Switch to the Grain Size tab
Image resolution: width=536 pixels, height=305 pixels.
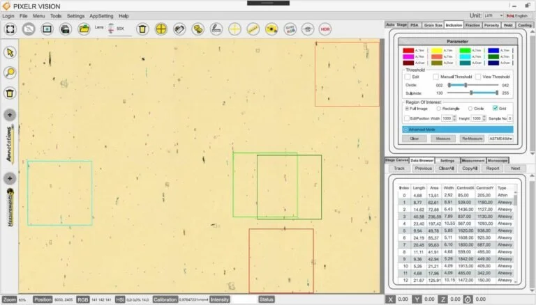click(x=433, y=25)
